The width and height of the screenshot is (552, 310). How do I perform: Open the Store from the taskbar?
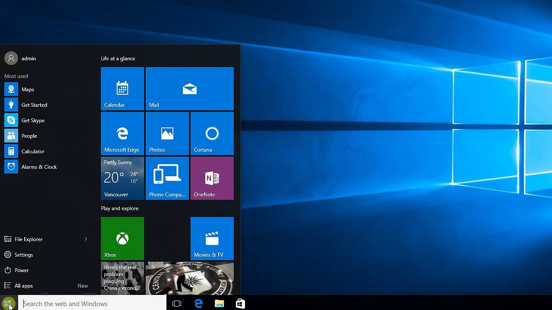240,304
